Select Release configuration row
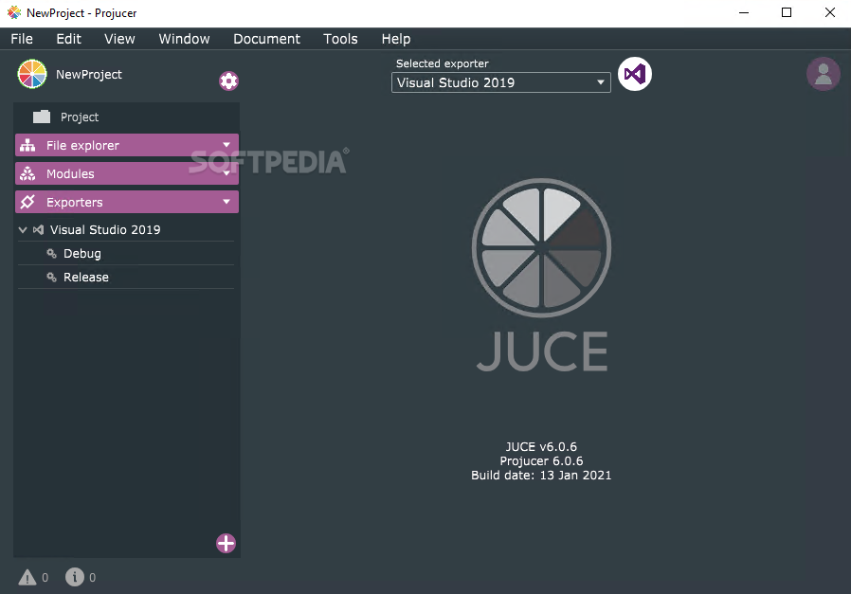This screenshot has width=851, height=594. pyautogui.click(x=126, y=278)
